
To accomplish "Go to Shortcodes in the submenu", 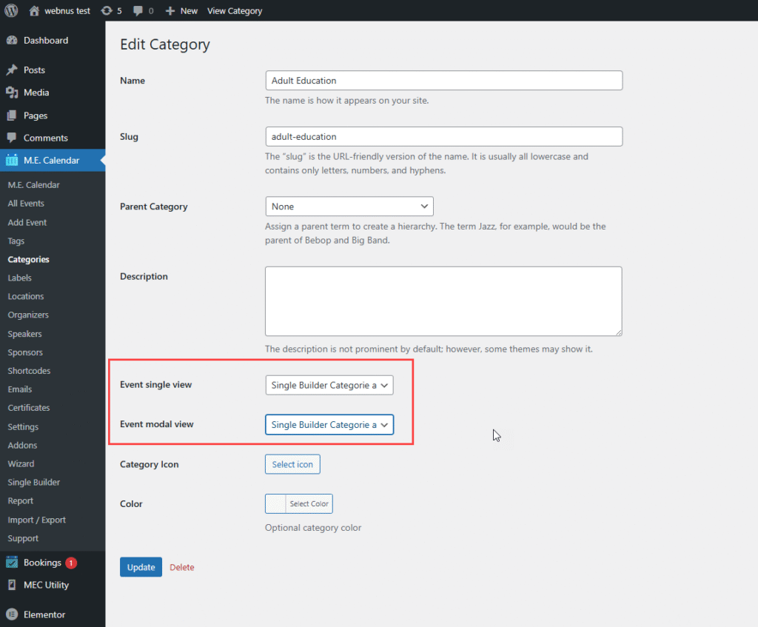I will click(29, 371).
